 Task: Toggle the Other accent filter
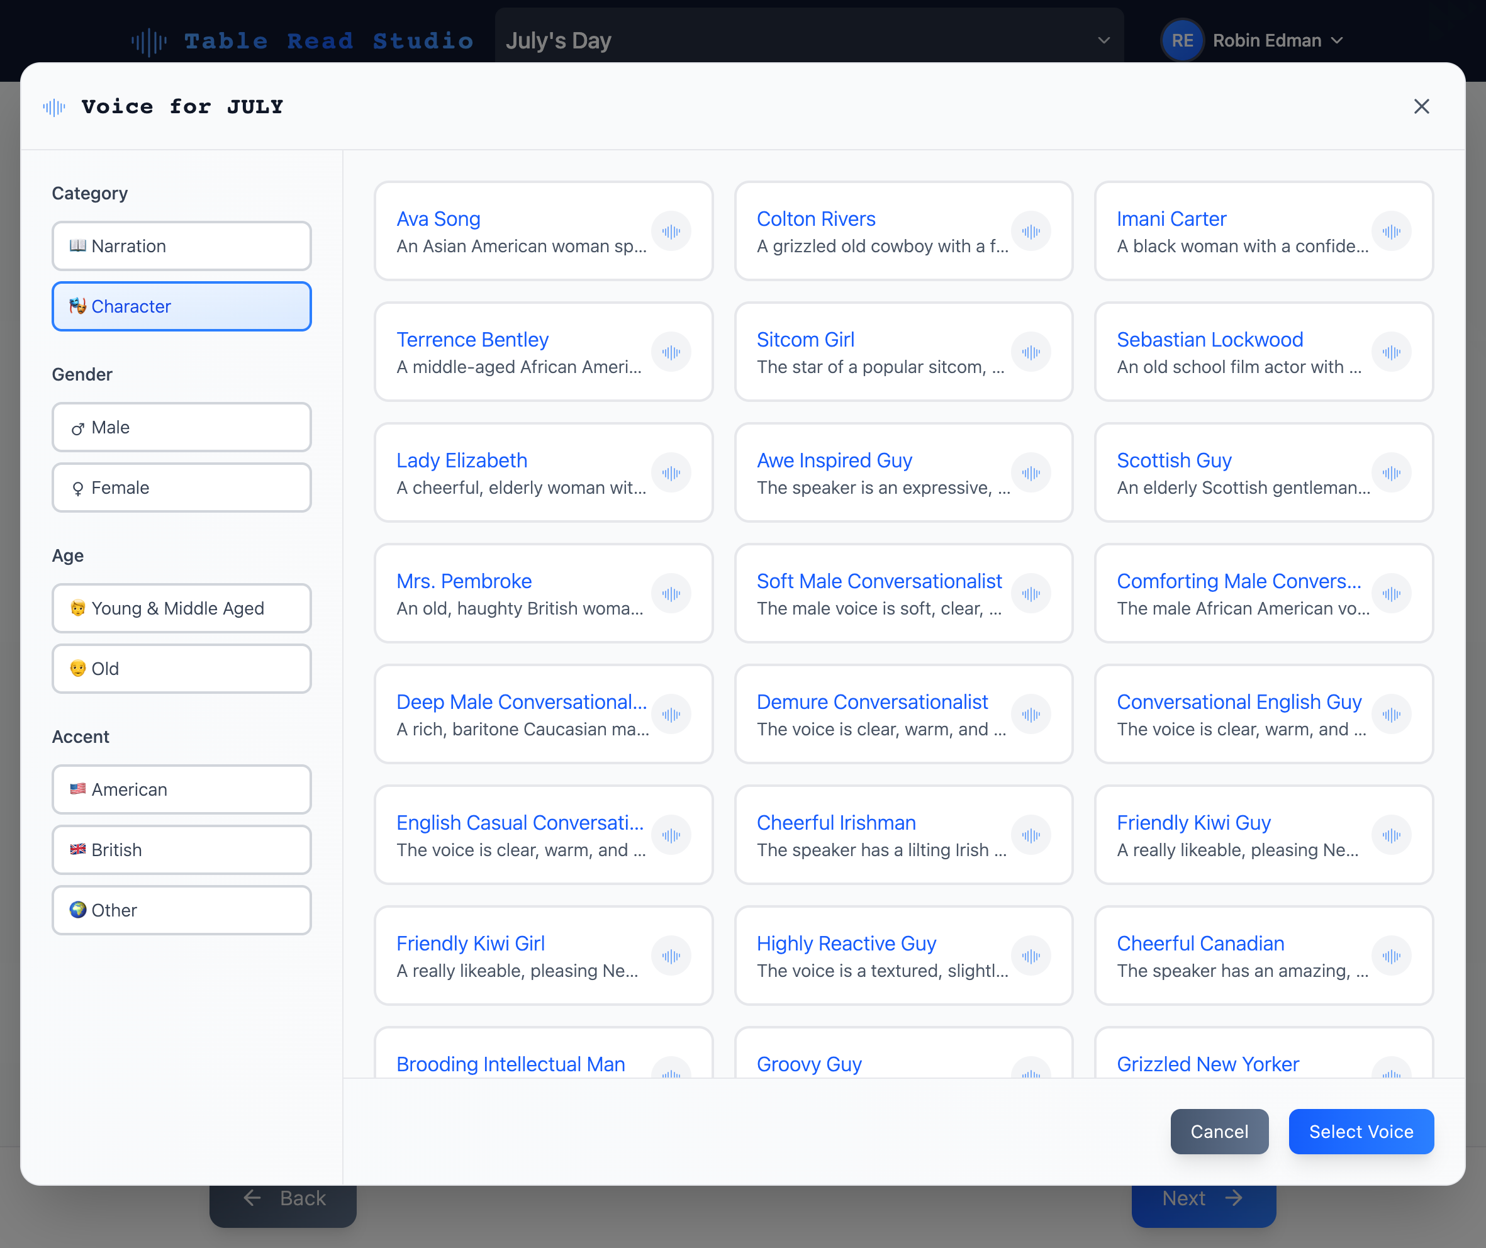tap(181, 910)
